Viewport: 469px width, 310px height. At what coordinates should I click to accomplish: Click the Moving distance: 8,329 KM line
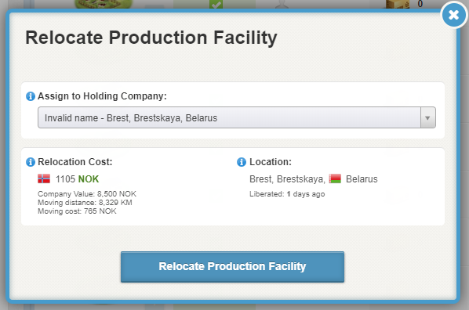click(x=85, y=203)
